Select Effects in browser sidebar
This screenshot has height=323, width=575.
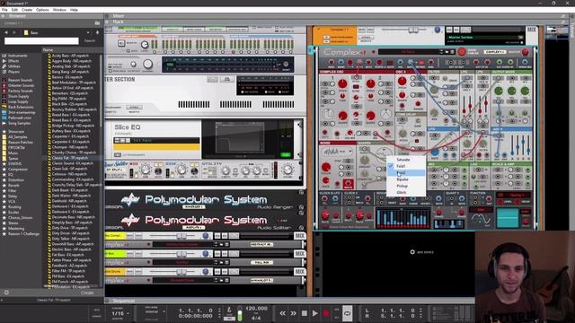[x=13, y=61]
